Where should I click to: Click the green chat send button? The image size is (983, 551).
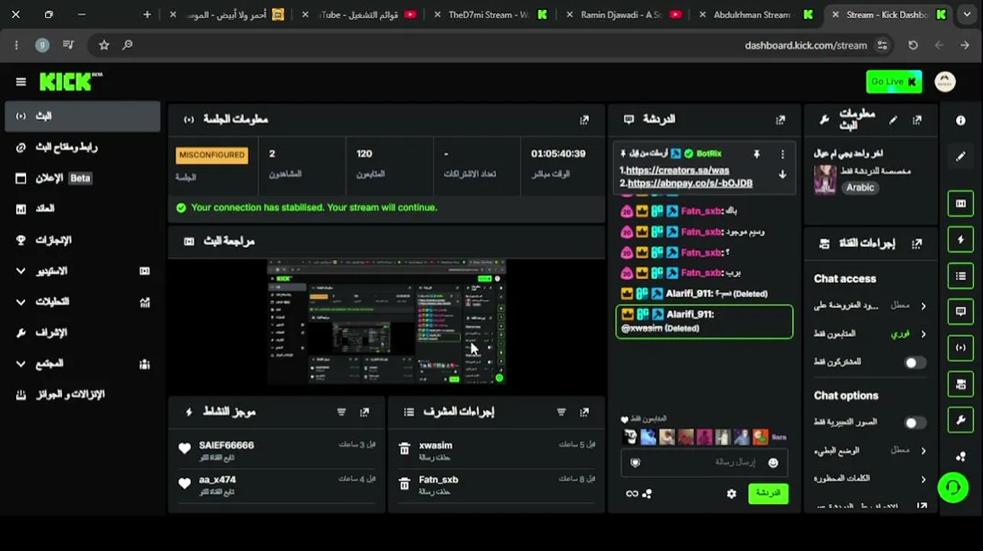(x=768, y=494)
